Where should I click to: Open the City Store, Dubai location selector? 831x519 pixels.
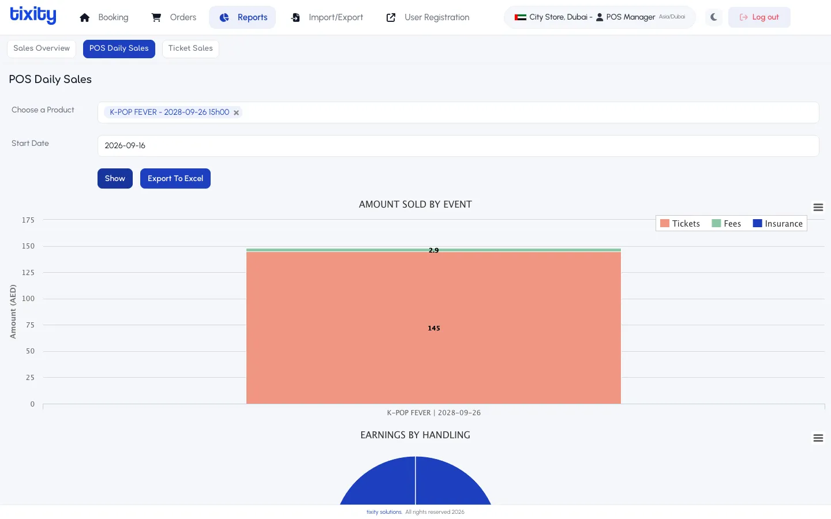click(x=600, y=17)
